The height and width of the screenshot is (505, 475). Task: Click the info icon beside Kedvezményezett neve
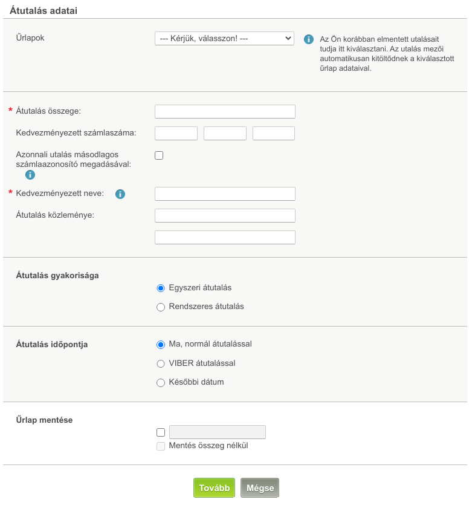[120, 194]
